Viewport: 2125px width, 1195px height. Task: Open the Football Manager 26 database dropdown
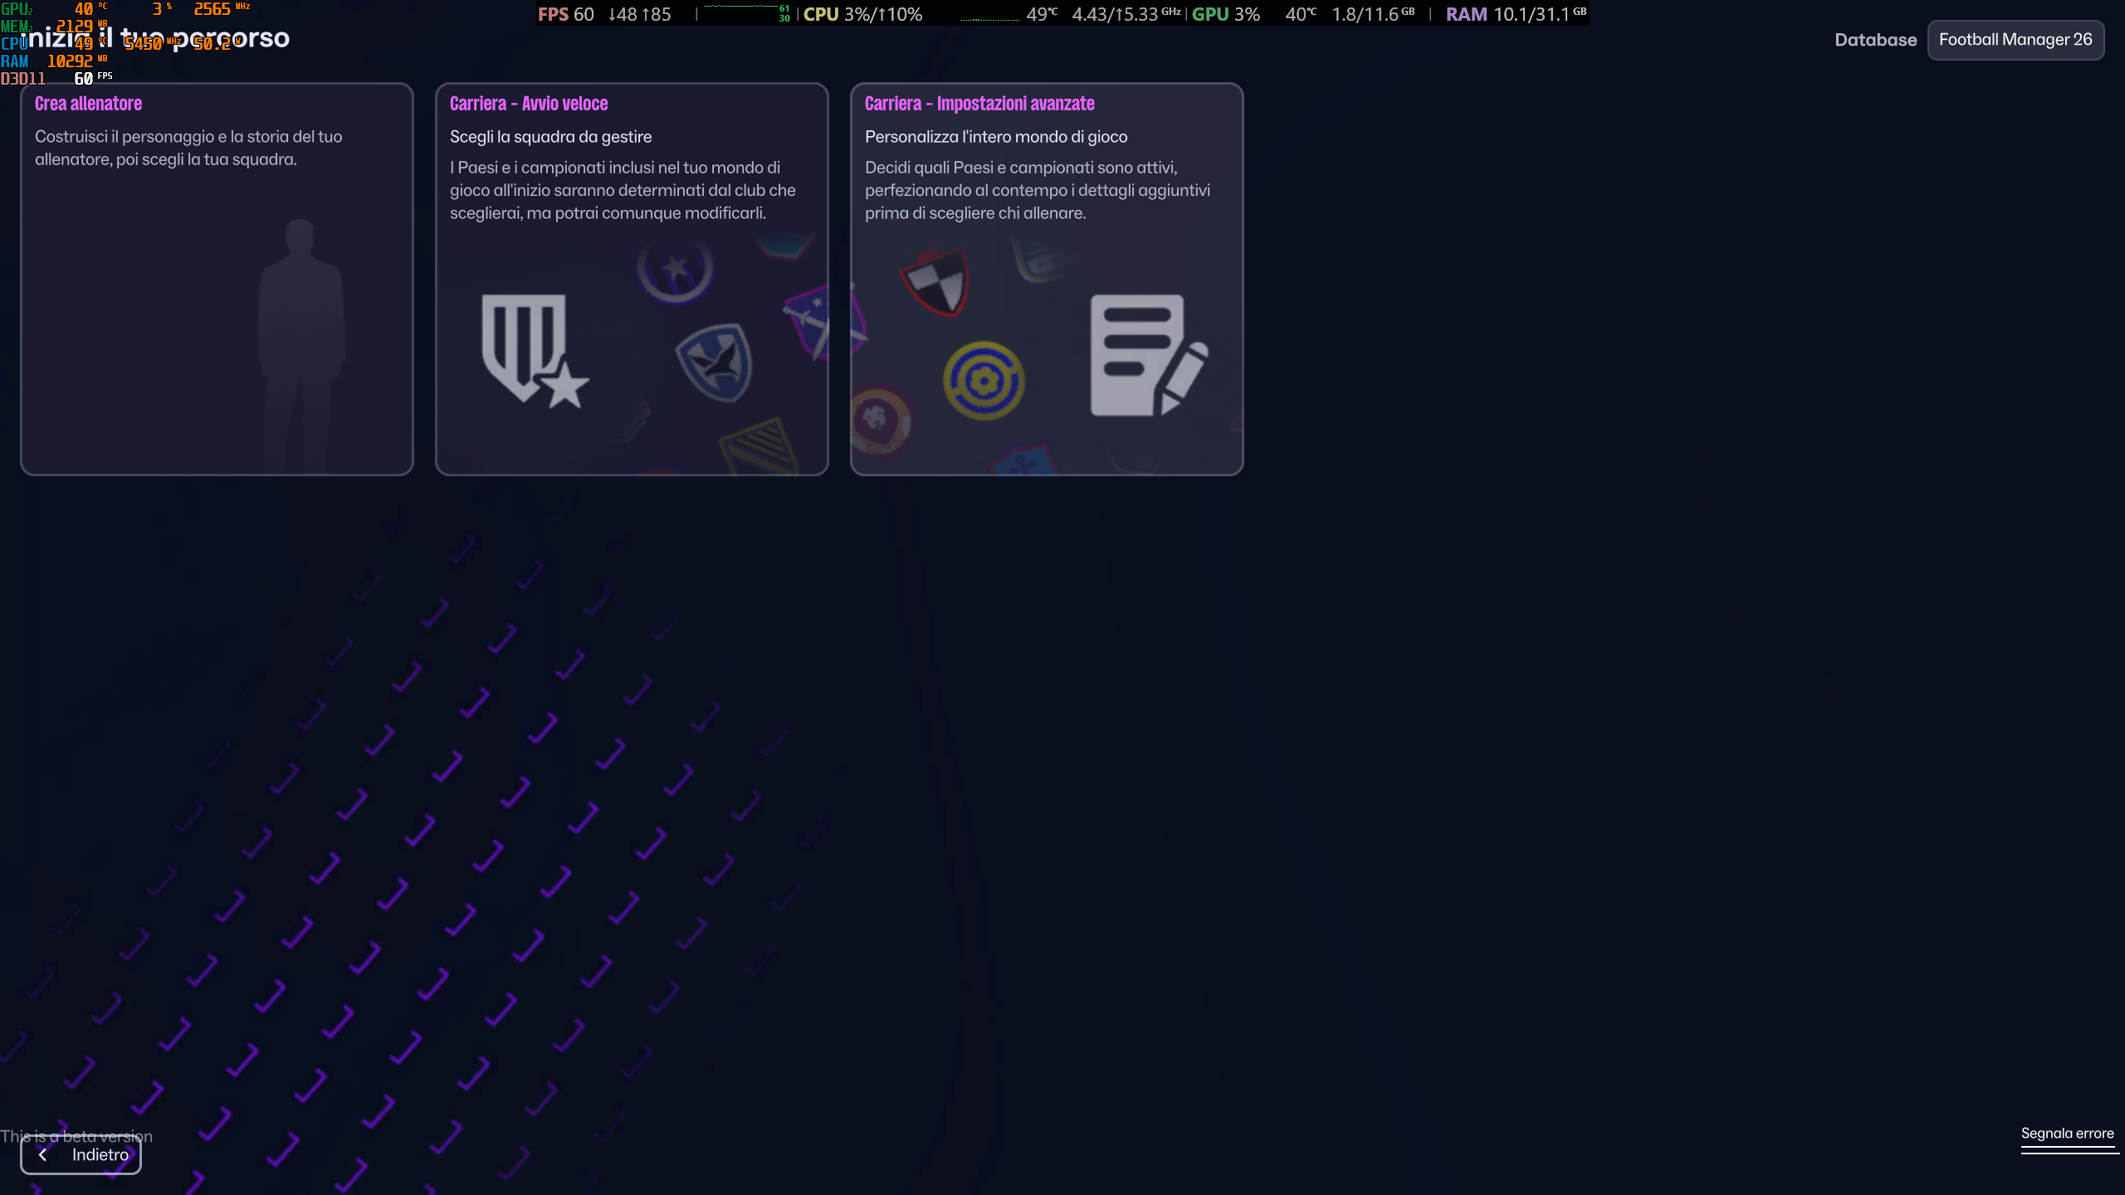(2015, 40)
